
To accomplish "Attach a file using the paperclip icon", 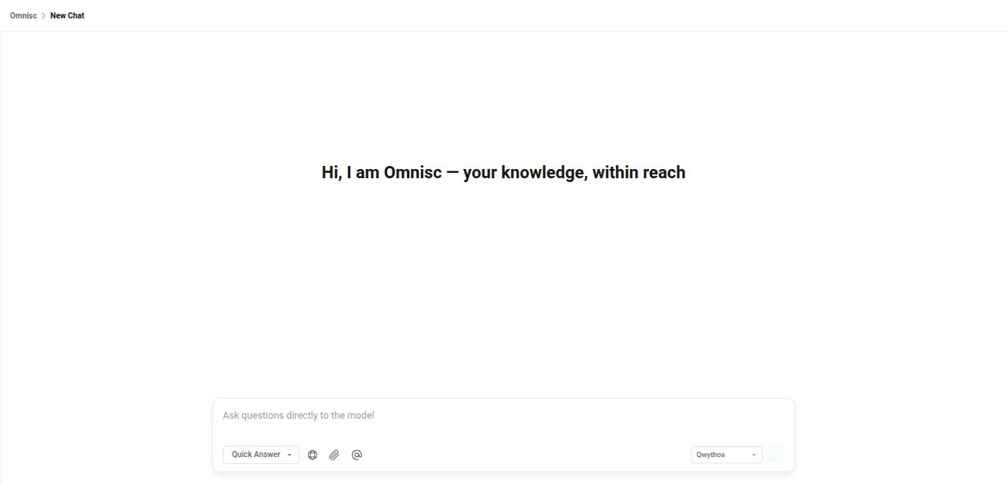I will tap(334, 455).
